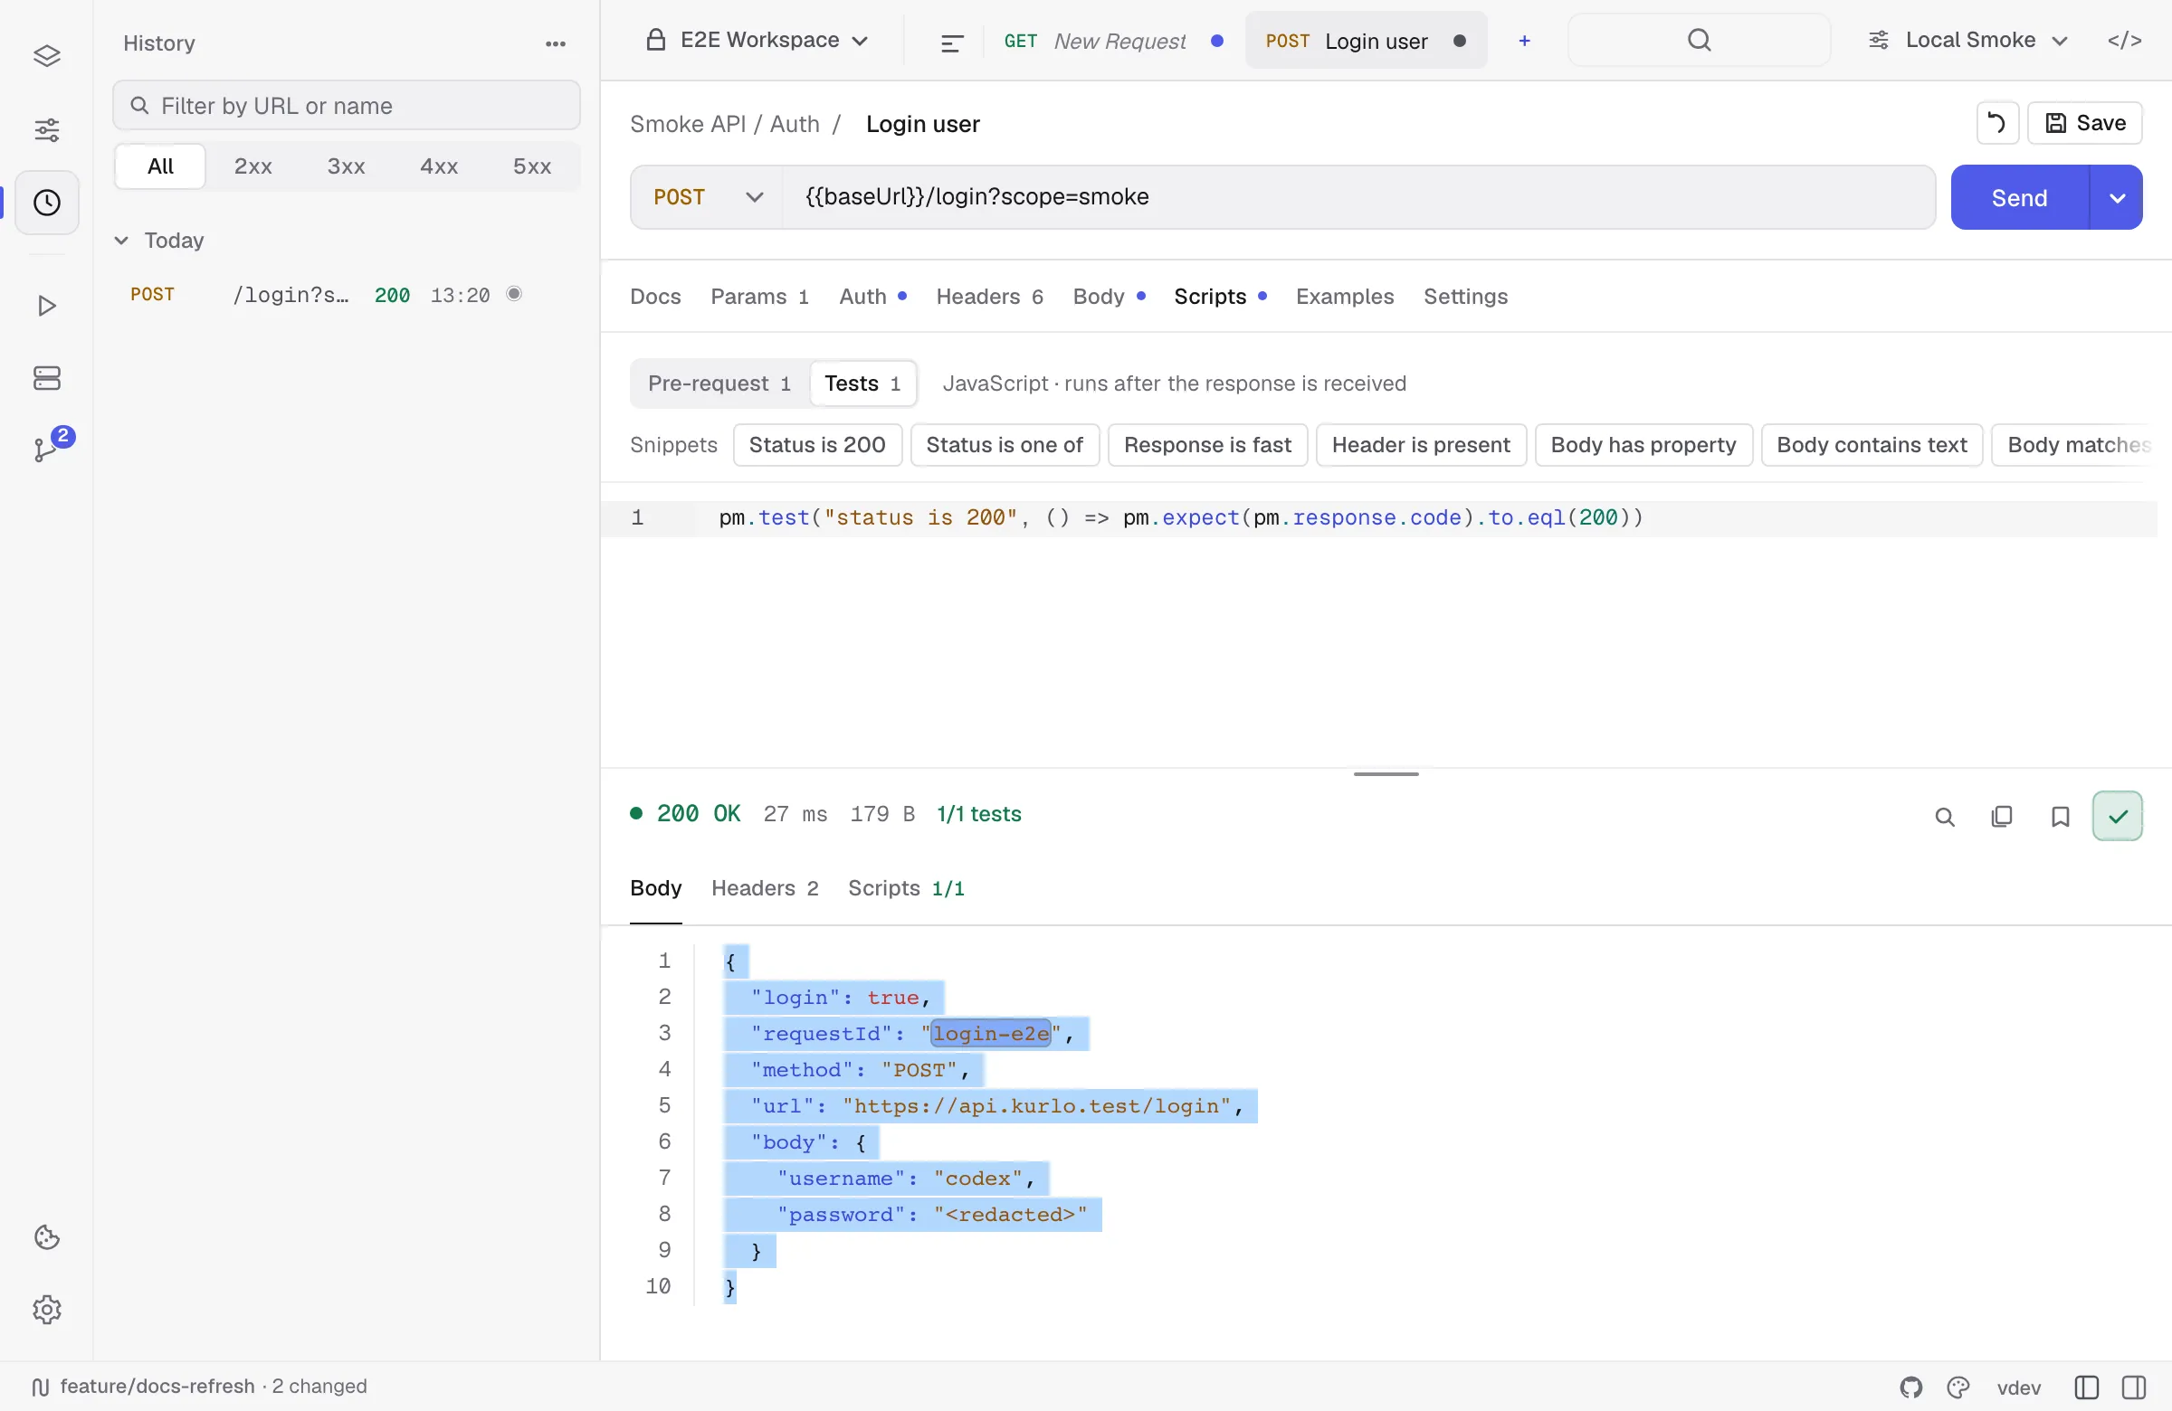
Task: Select the History clock icon in sidebar
Action: 46,202
